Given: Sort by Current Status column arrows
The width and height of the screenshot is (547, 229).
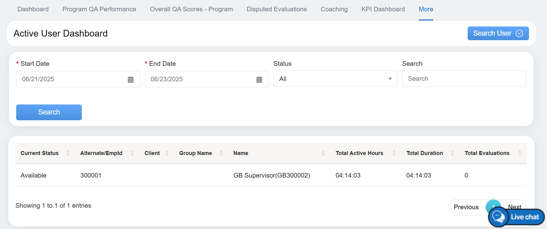Looking at the screenshot, I should point(68,153).
